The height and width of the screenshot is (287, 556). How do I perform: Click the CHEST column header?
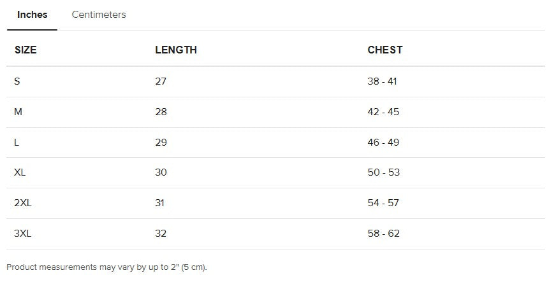(385, 50)
